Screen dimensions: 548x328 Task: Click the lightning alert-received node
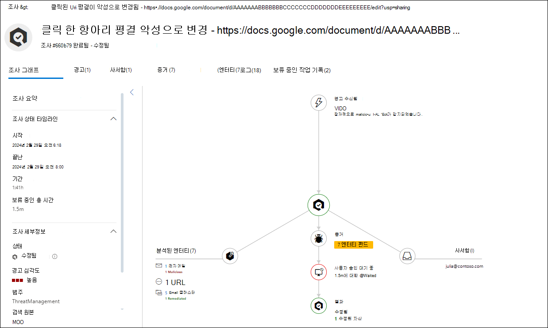319,103
